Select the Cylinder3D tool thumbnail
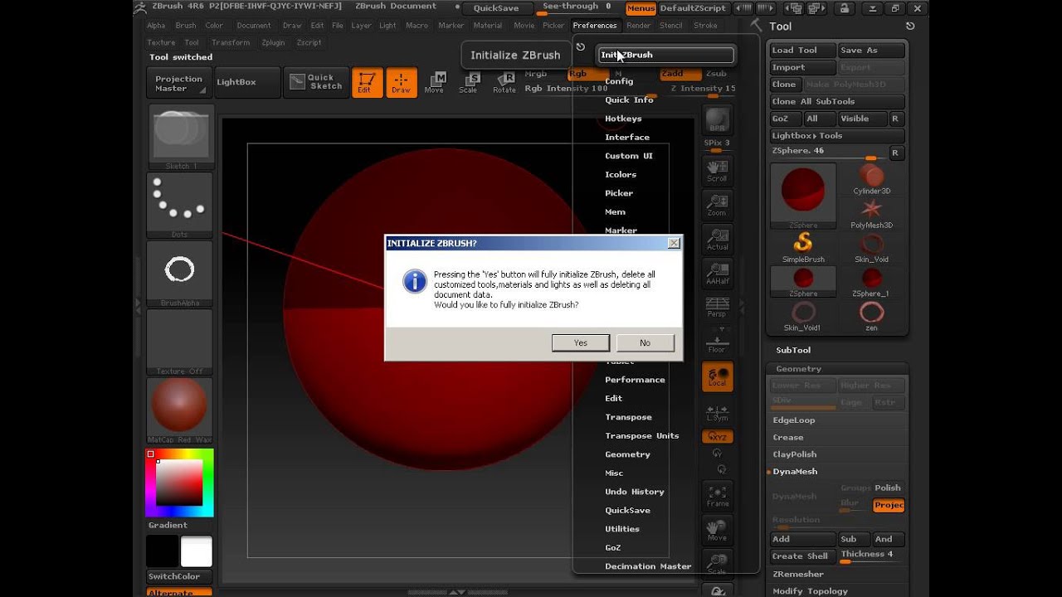 coord(871,179)
